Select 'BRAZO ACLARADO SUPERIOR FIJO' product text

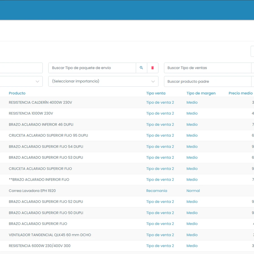coord(38,224)
